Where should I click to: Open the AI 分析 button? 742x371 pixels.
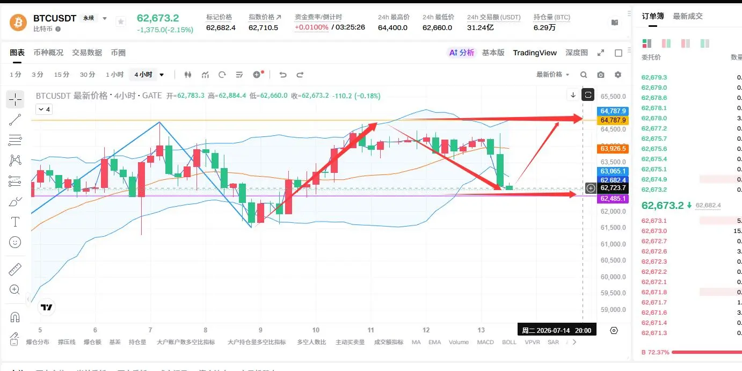coord(462,53)
